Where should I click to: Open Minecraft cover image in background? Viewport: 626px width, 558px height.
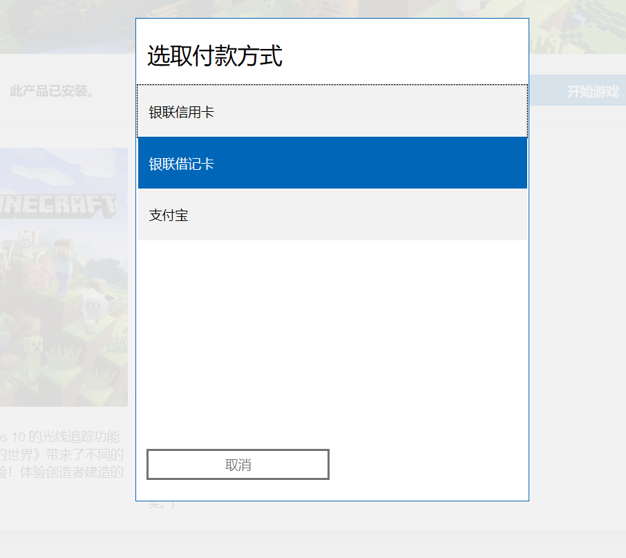point(64,277)
